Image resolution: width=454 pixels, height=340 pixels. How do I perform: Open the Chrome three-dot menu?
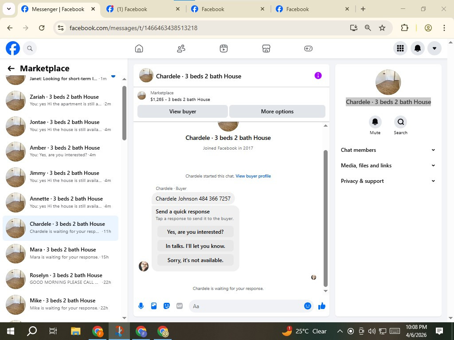point(444,28)
